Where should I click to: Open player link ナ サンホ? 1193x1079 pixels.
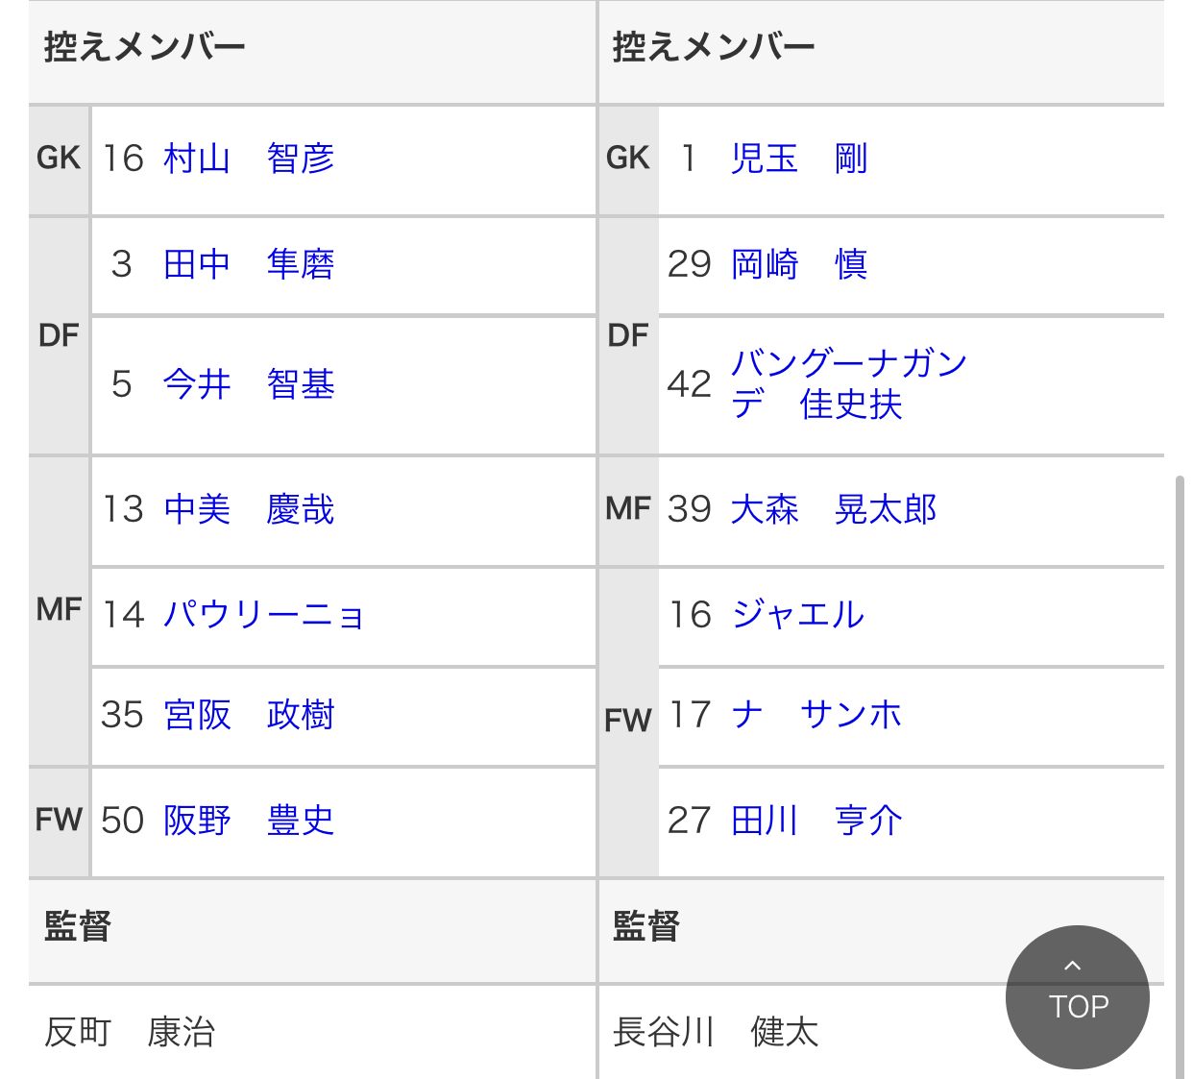point(816,715)
